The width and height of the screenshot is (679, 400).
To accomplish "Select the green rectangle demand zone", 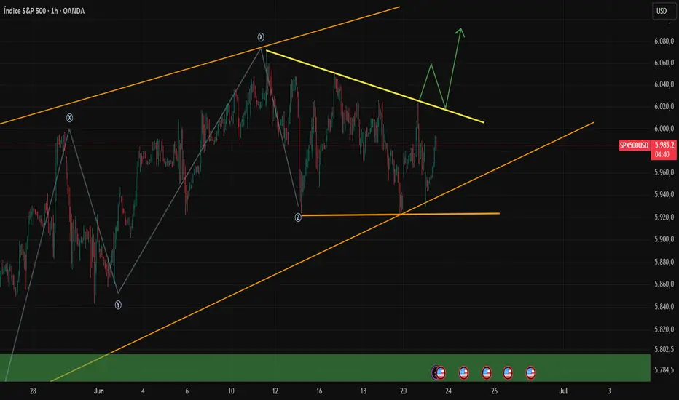I will point(325,367).
